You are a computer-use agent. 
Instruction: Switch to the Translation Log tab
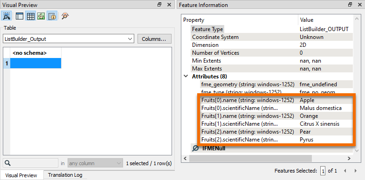(x=65, y=175)
